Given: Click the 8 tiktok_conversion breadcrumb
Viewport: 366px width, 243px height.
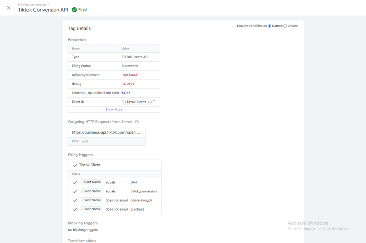Looking at the screenshot, I should click(x=33, y=5).
